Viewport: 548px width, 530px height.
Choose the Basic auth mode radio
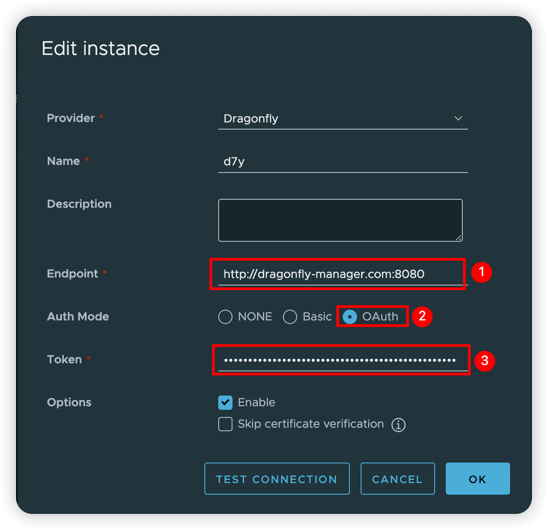(x=290, y=317)
